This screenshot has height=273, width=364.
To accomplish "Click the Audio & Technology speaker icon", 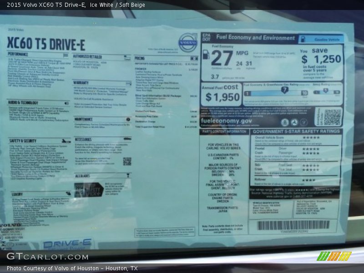I will tap(66, 103).
